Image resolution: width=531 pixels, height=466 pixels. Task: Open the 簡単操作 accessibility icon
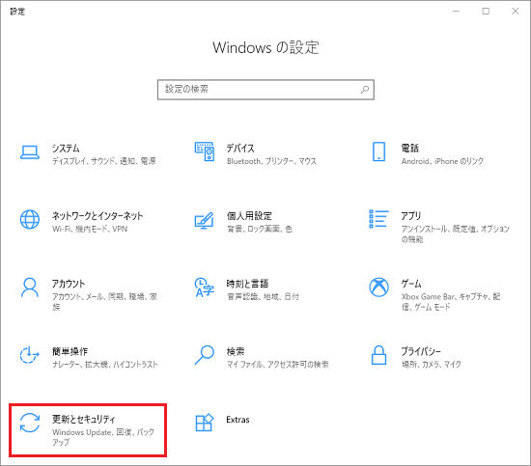[x=30, y=355]
